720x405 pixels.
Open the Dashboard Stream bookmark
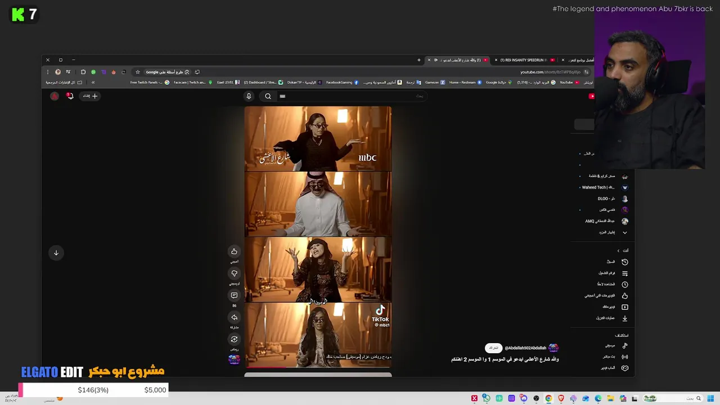pyautogui.click(x=263, y=83)
